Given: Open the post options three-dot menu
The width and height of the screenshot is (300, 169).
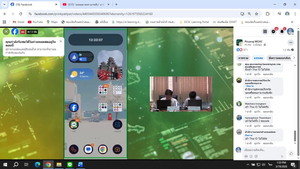Looking at the screenshot, I should click(291, 43).
